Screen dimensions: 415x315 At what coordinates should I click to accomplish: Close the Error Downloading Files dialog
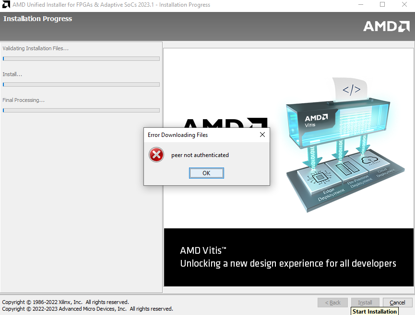(x=262, y=135)
